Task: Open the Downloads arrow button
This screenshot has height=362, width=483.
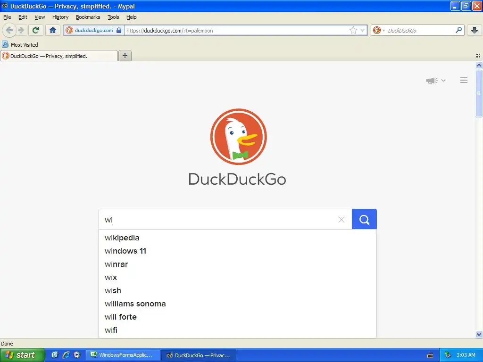Action: point(475,30)
